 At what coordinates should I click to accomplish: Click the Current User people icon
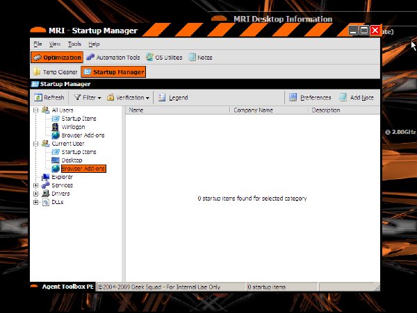click(45, 144)
